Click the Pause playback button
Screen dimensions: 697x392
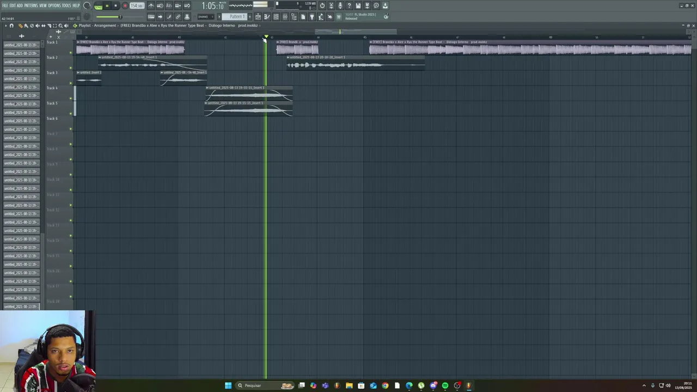point(107,5)
